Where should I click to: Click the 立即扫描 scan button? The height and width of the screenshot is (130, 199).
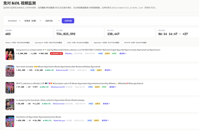(68, 21)
